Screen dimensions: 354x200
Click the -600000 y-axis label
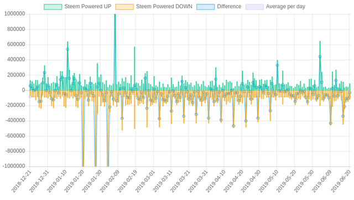(x=15, y=136)
